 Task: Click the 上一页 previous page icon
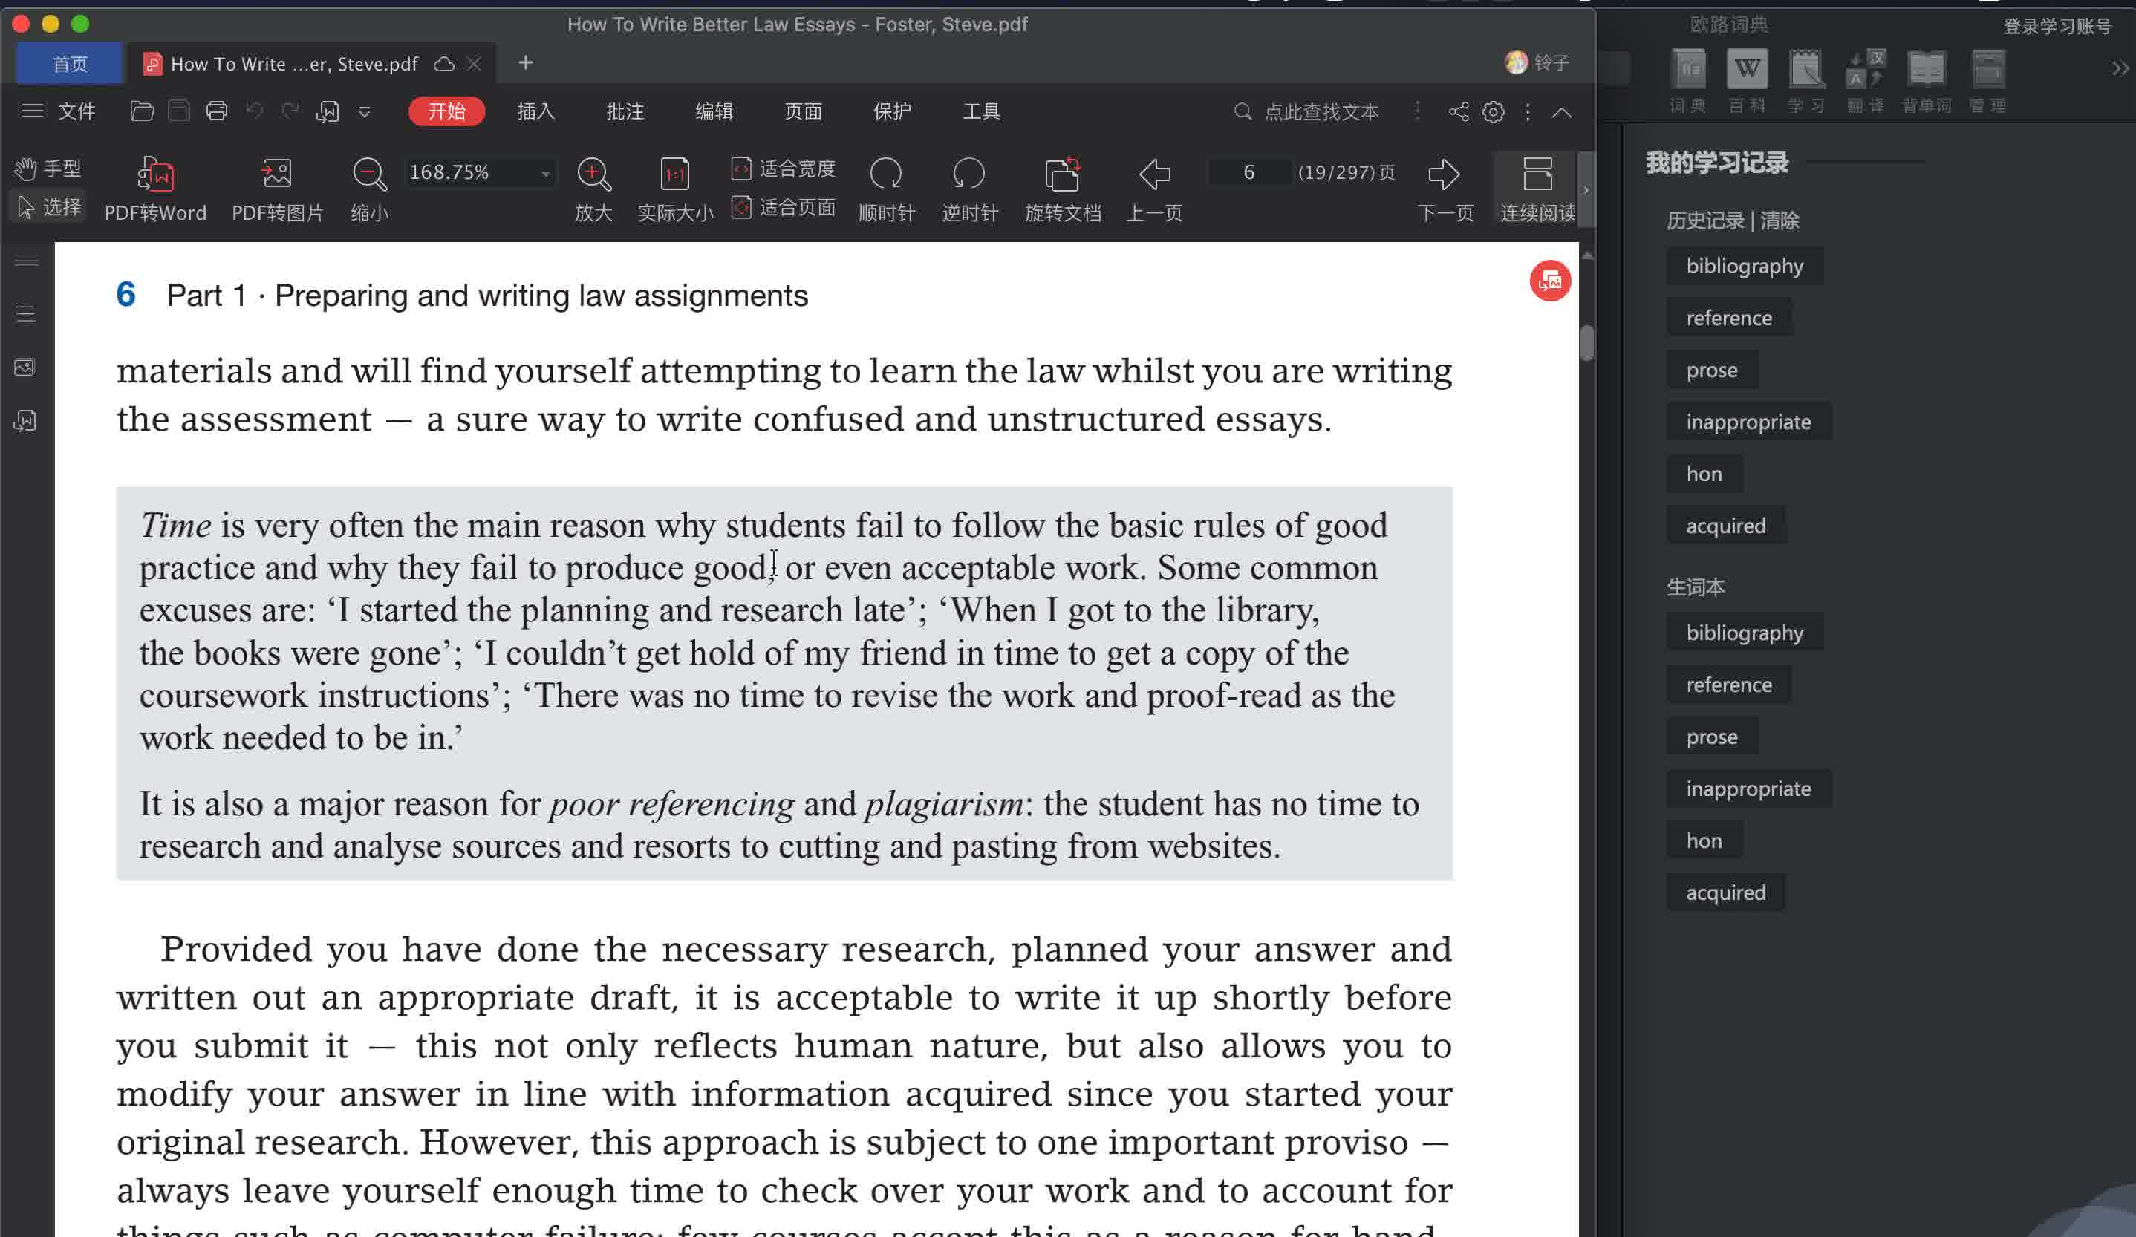1155,174
